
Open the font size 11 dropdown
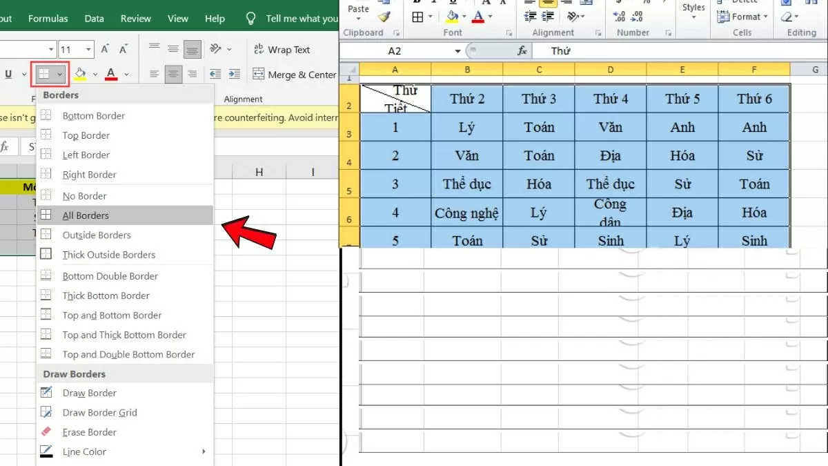(88, 50)
